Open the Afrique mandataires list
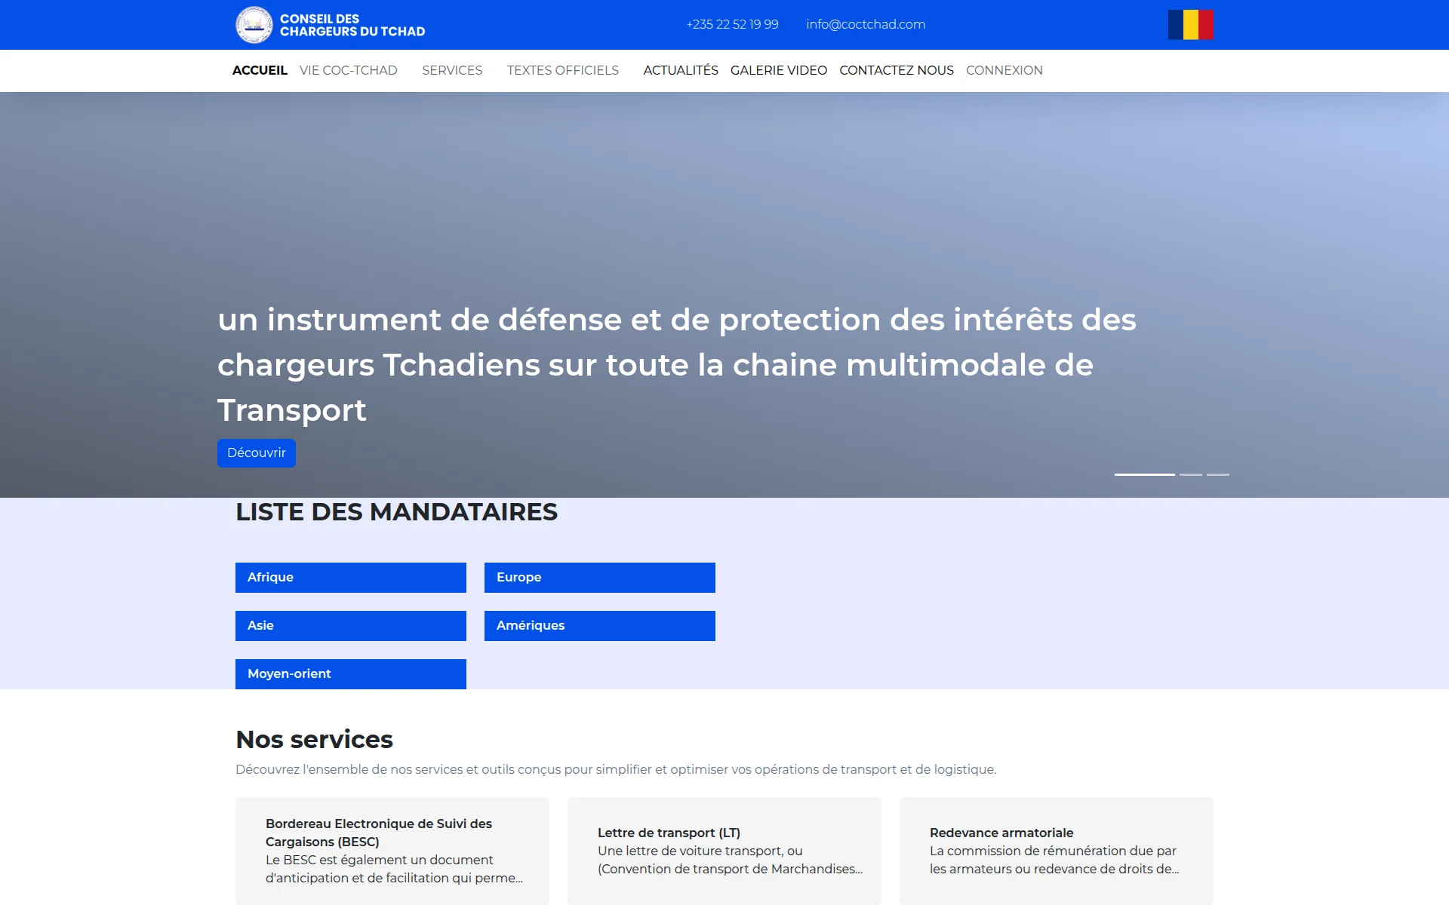1449x905 pixels. coord(351,578)
